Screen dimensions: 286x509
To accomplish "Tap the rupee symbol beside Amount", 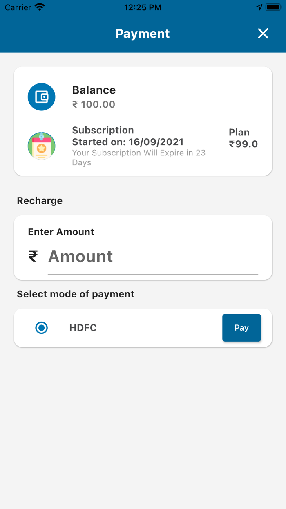I will (x=33, y=257).
